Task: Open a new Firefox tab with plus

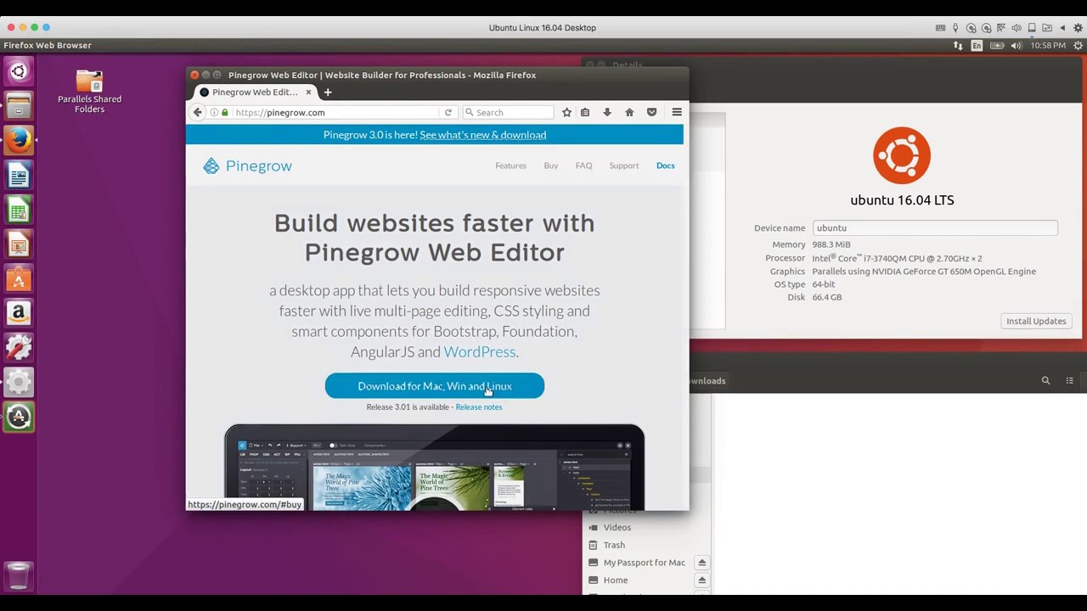Action: (328, 92)
